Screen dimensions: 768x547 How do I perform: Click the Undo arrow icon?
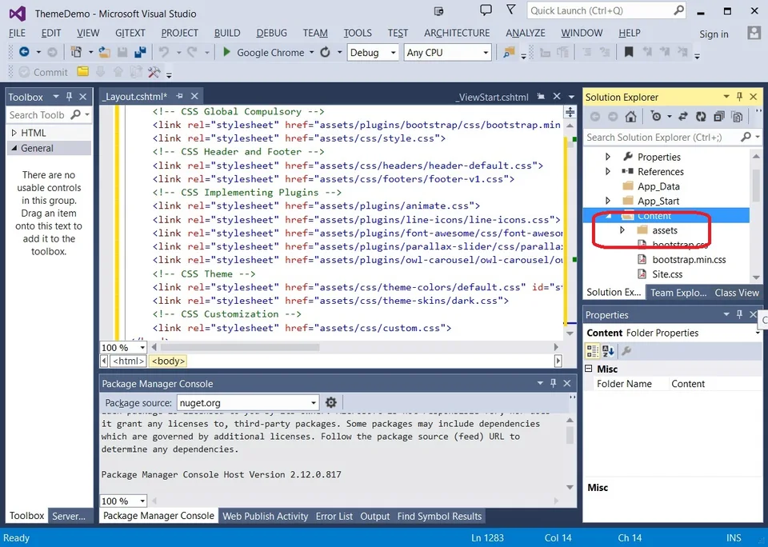[164, 52]
